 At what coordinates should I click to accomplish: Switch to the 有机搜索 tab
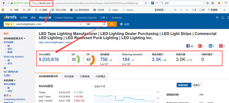[x=69, y=76]
